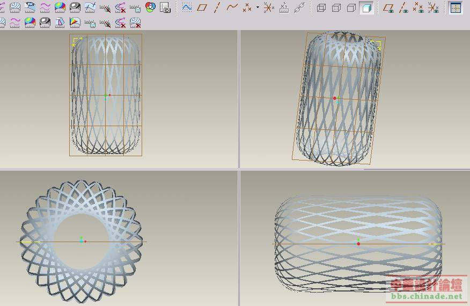Viewport: 470px width, 306px height.
Task: Toggle the Shading display mode button
Action: click(366, 8)
